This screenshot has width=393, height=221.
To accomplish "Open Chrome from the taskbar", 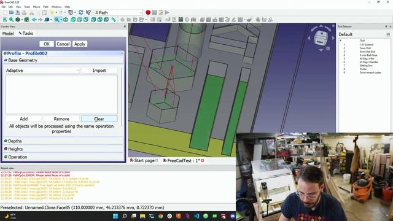I will 161,216.
